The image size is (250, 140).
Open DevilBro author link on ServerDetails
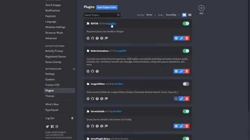tap(118, 112)
